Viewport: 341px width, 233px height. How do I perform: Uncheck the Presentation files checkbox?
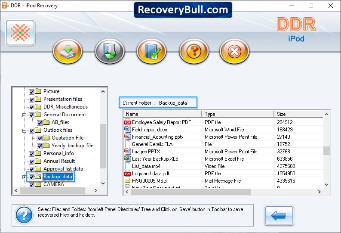point(31,99)
